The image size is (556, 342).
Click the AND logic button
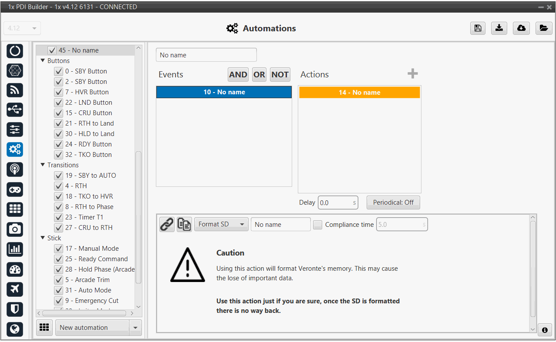[238, 74]
